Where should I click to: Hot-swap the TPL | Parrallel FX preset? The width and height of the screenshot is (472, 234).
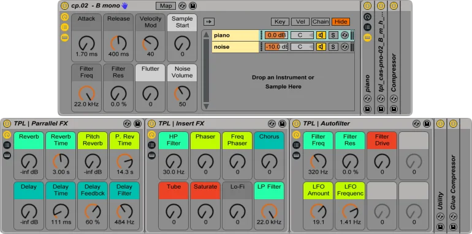[127, 123]
